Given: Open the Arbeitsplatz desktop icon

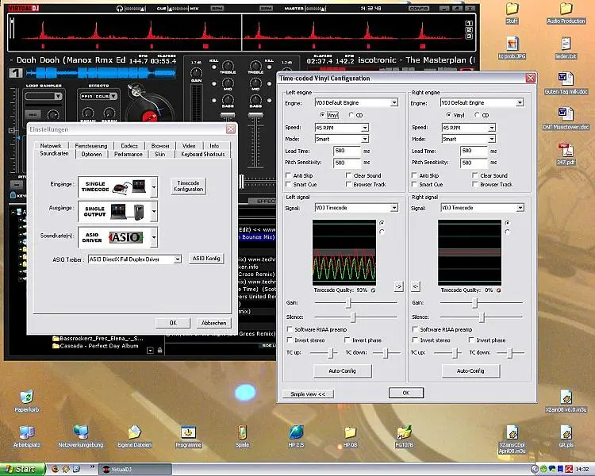Looking at the screenshot, I should coord(26,432).
